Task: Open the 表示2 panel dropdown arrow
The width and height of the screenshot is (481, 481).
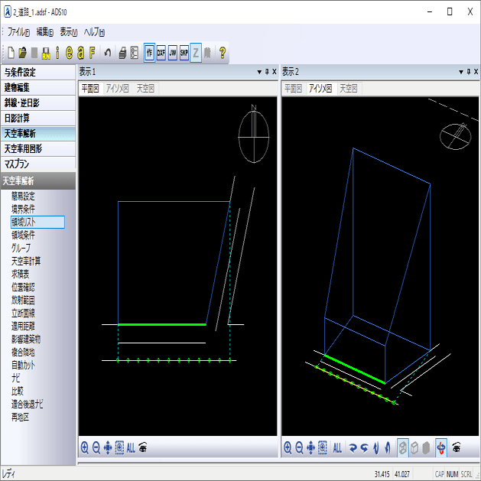Action: [x=461, y=72]
